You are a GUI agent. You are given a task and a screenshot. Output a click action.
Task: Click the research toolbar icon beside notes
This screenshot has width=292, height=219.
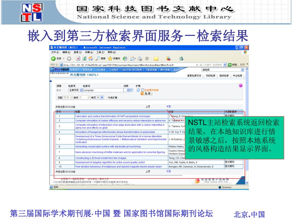(x=169, y=58)
